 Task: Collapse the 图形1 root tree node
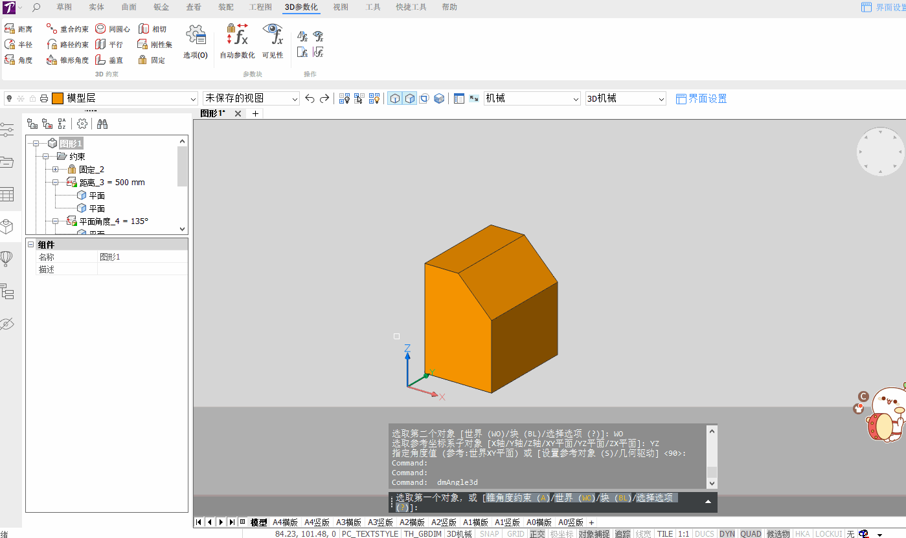(36, 143)
